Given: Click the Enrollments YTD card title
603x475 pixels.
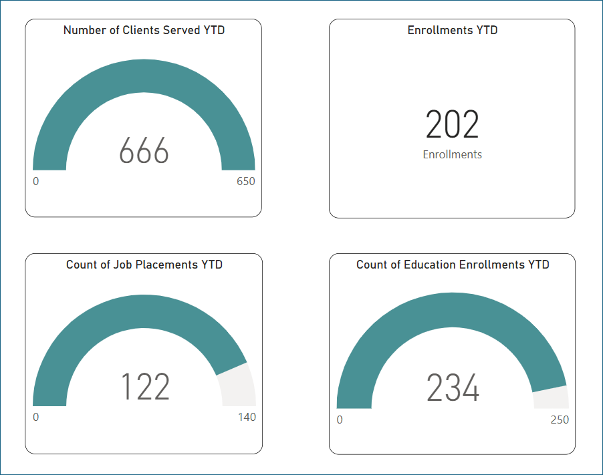Looking at the screenshot, I should (x=452, y=30).
